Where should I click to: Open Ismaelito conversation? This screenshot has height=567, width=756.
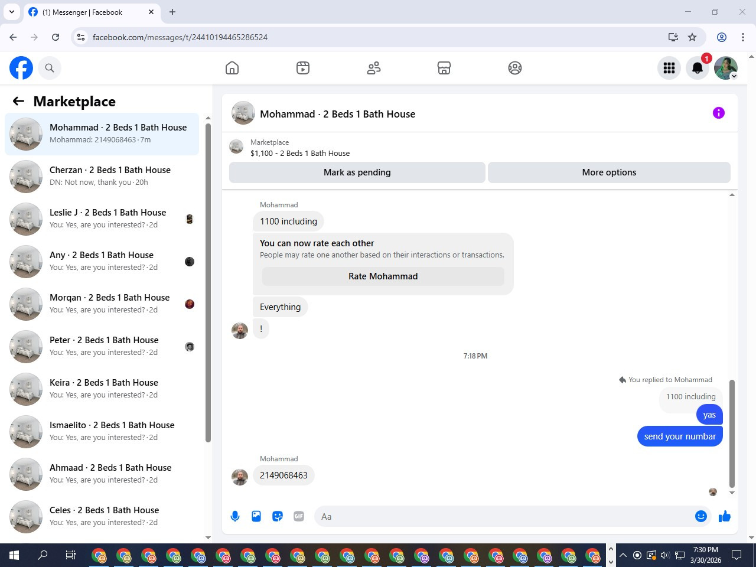click(102, 432)
